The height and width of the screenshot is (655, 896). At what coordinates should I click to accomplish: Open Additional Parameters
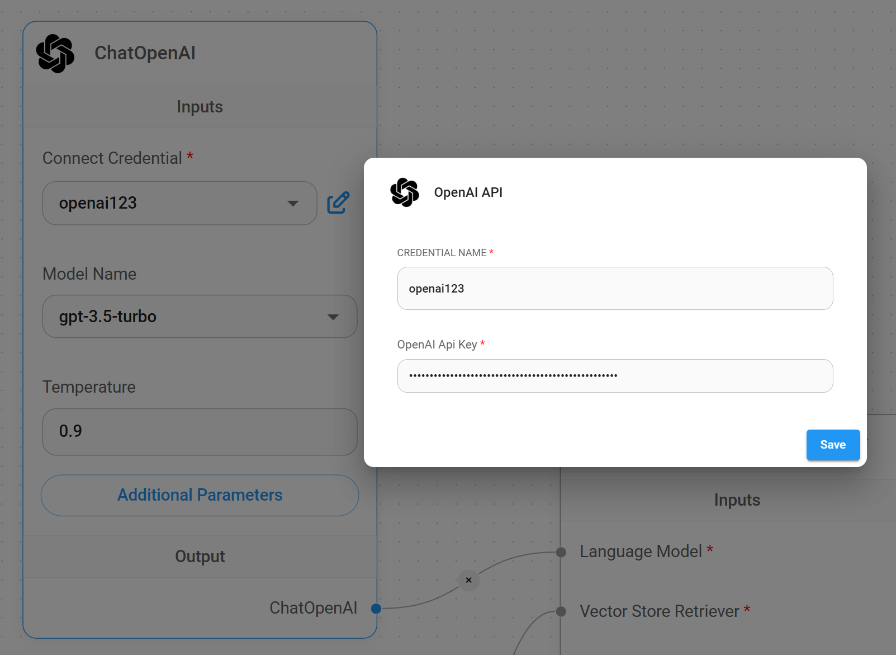coord(200,495)
